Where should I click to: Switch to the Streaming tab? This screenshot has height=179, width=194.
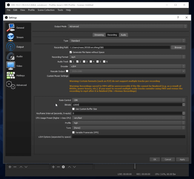[99, 35]
